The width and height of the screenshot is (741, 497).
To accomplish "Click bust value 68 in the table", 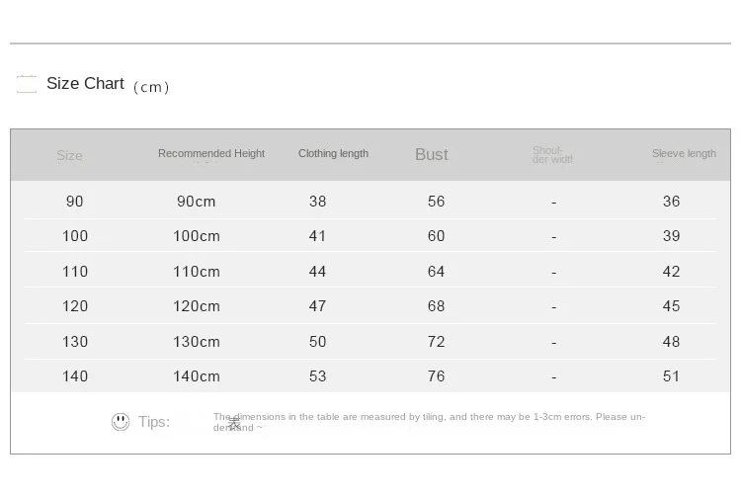I will point(436,306).
